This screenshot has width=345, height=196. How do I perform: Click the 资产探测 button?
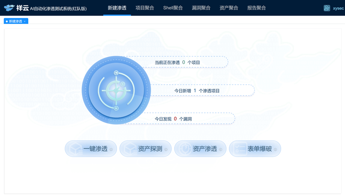pyautogui.click(x=146, y=149)
